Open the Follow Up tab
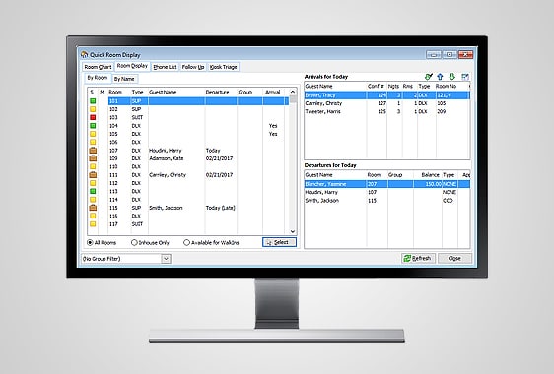 [x=193, y=67]
